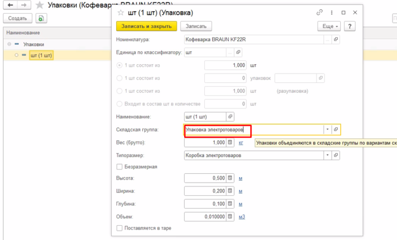The height and width of the screenshot is (240, 397).
Task: Open calculator for Объем field
Action: (230, 217)
